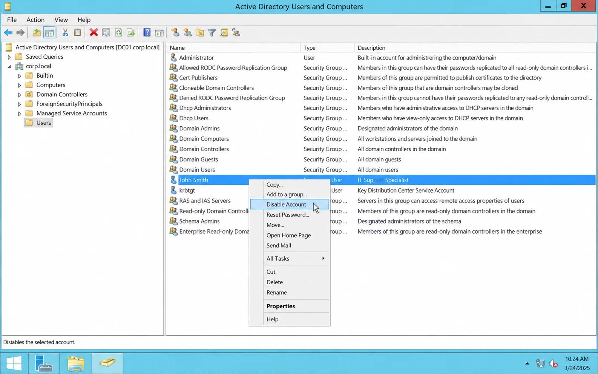Select Reset Password... in the context menu

(290, 215)
